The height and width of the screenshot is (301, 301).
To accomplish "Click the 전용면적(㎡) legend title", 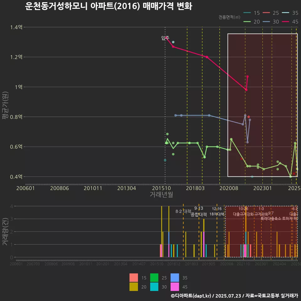I will [230, 17].
